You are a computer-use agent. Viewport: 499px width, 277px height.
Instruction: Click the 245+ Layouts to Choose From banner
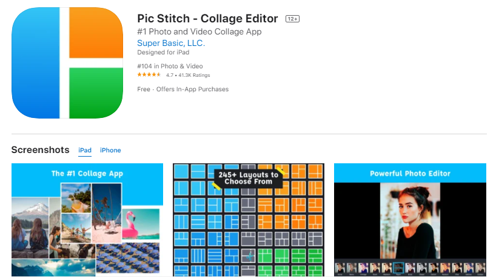[x=249, y=178]
